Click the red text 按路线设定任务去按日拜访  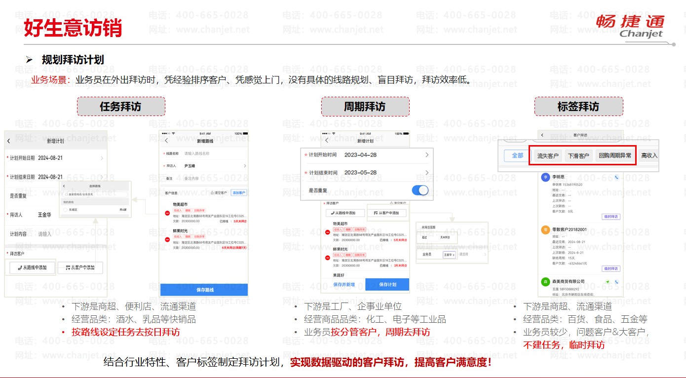[125, 332]
